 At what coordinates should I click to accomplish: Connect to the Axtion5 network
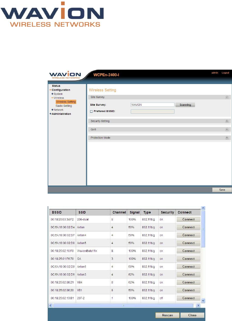coord(189,243)
